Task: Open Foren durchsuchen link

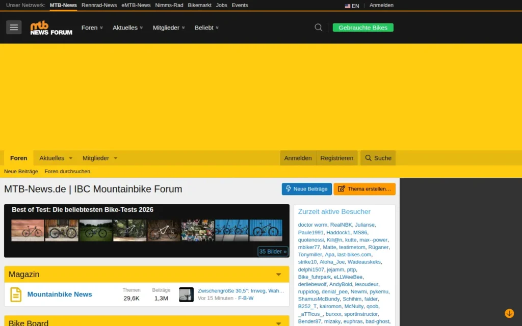Action: 67,171
